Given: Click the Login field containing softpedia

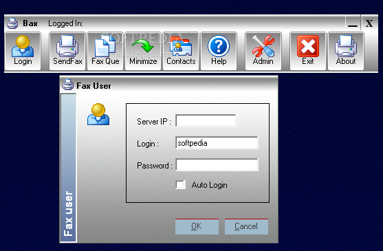Looking at the screenshot, I should 217,143.
